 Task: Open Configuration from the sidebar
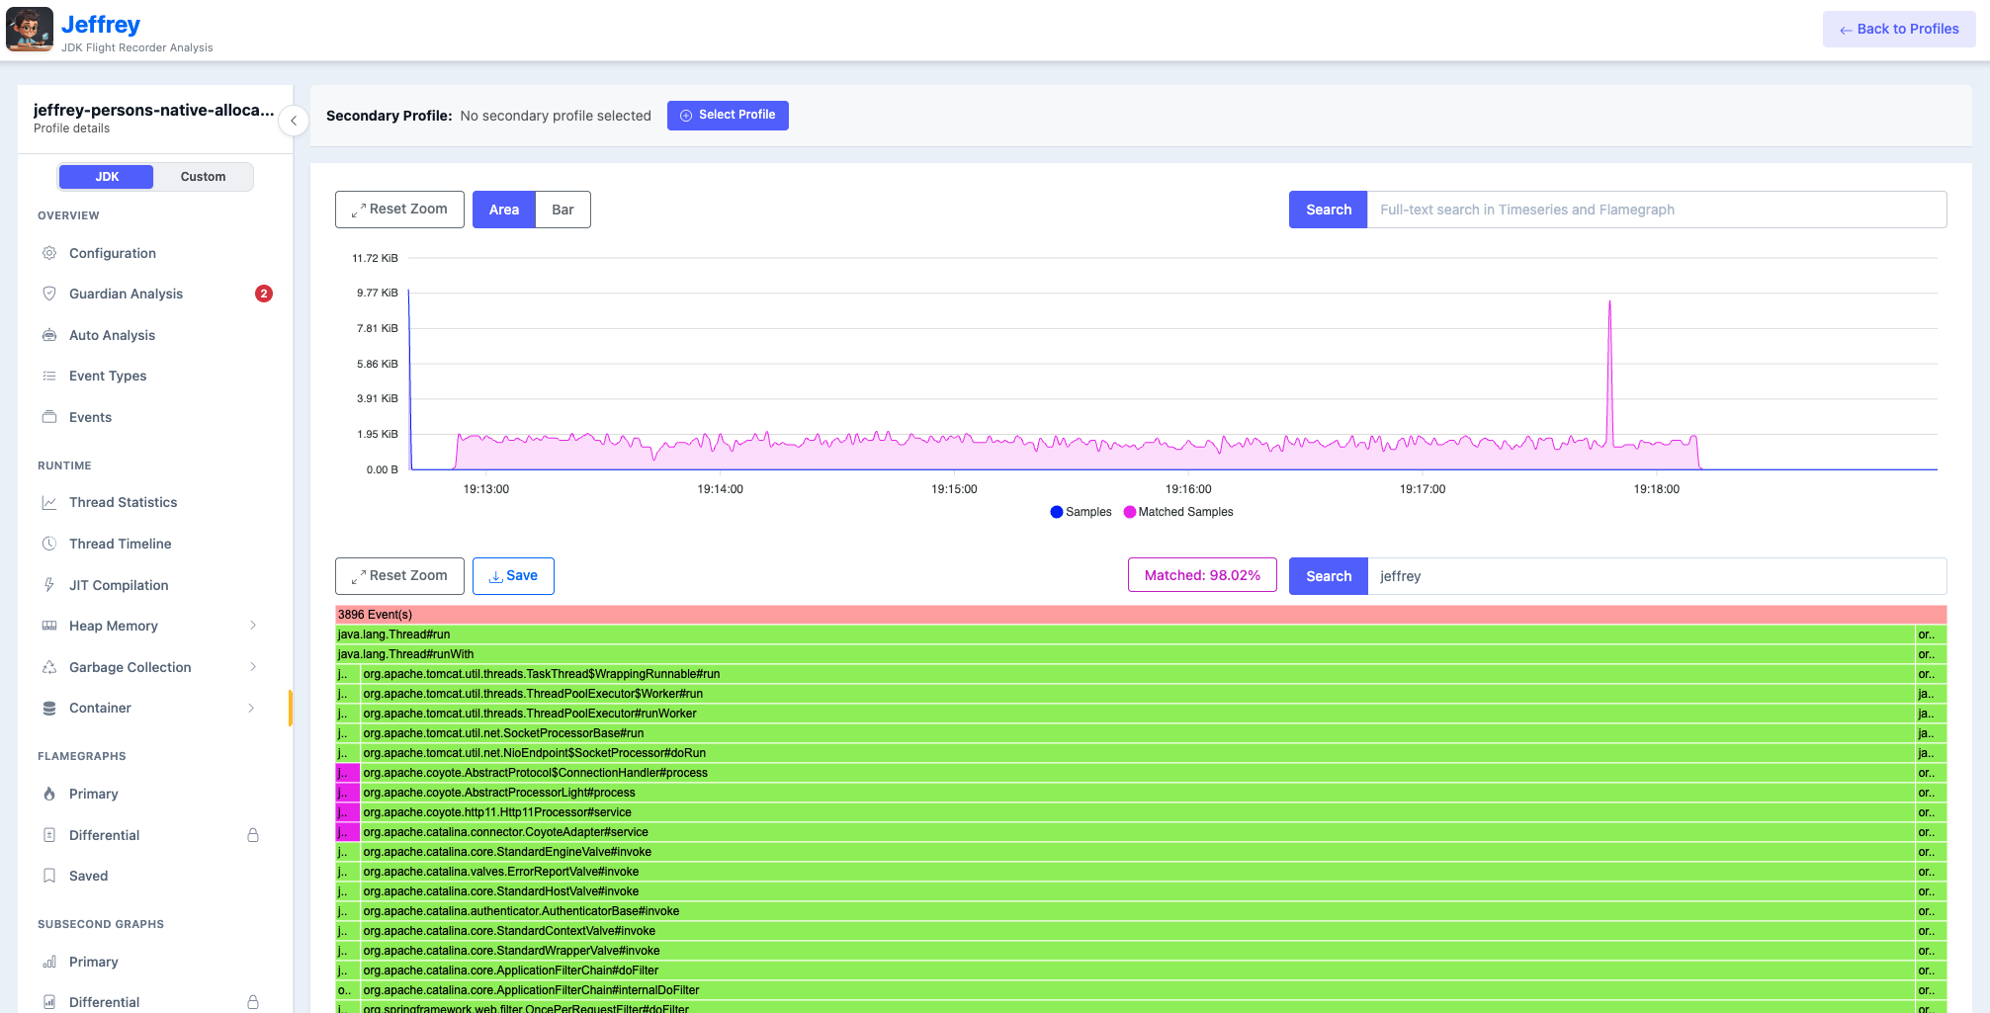[111, 253]
